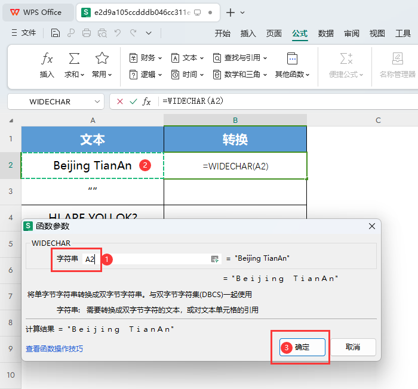Click the export to PDF icon

70,33
